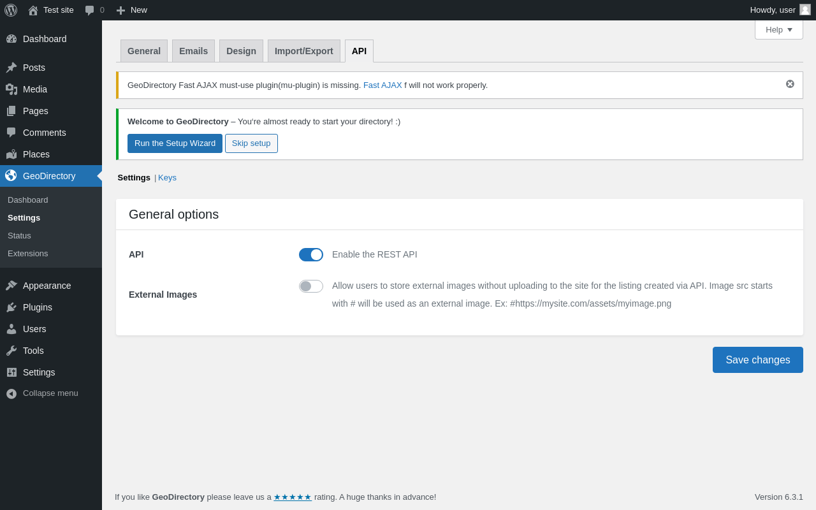Viewport: 816px width, 510px height.
Task: Switch to the Emails tab
Action: coord(193,51)
